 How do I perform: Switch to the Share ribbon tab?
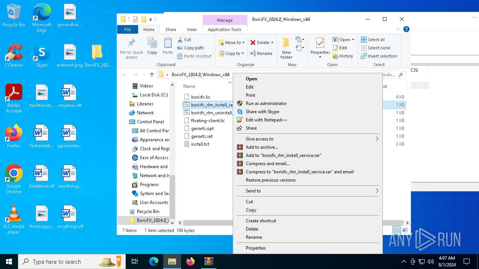coord(171,30)
